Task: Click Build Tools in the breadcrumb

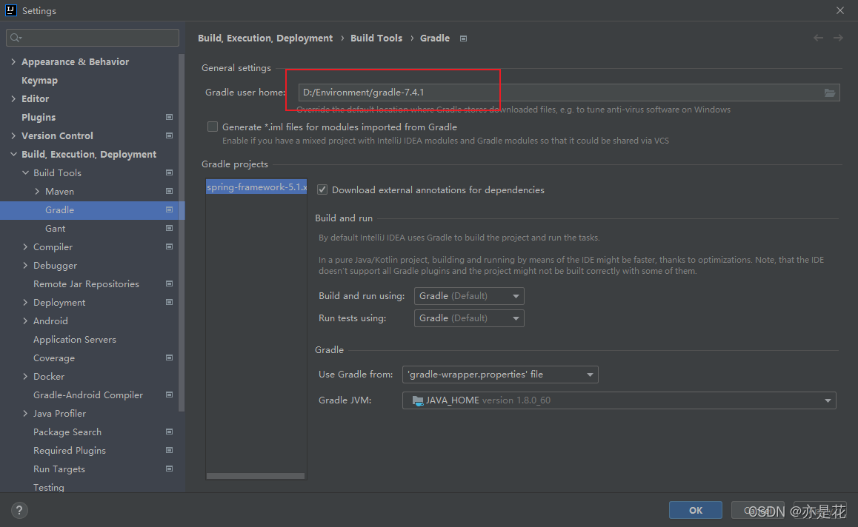Action: pos(376,38)
